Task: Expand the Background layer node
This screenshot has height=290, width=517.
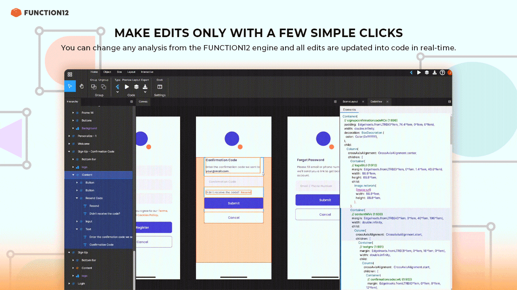Action: coord(73,128)
